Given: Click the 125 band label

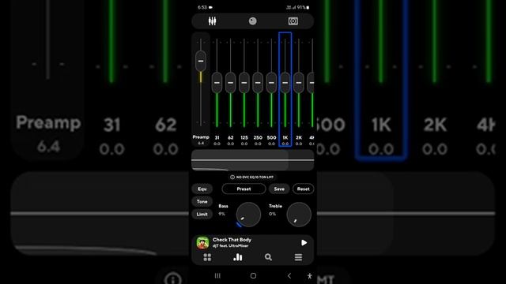Looking at the screenshot, I should (244, 137).
